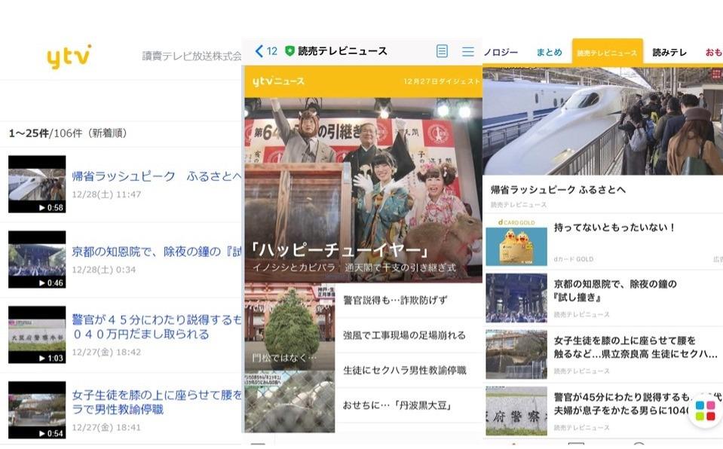The height and width of the screenshot is (449, 723).
Task: Open right panel temple night thumbnail
Action: tap(516, 298)
